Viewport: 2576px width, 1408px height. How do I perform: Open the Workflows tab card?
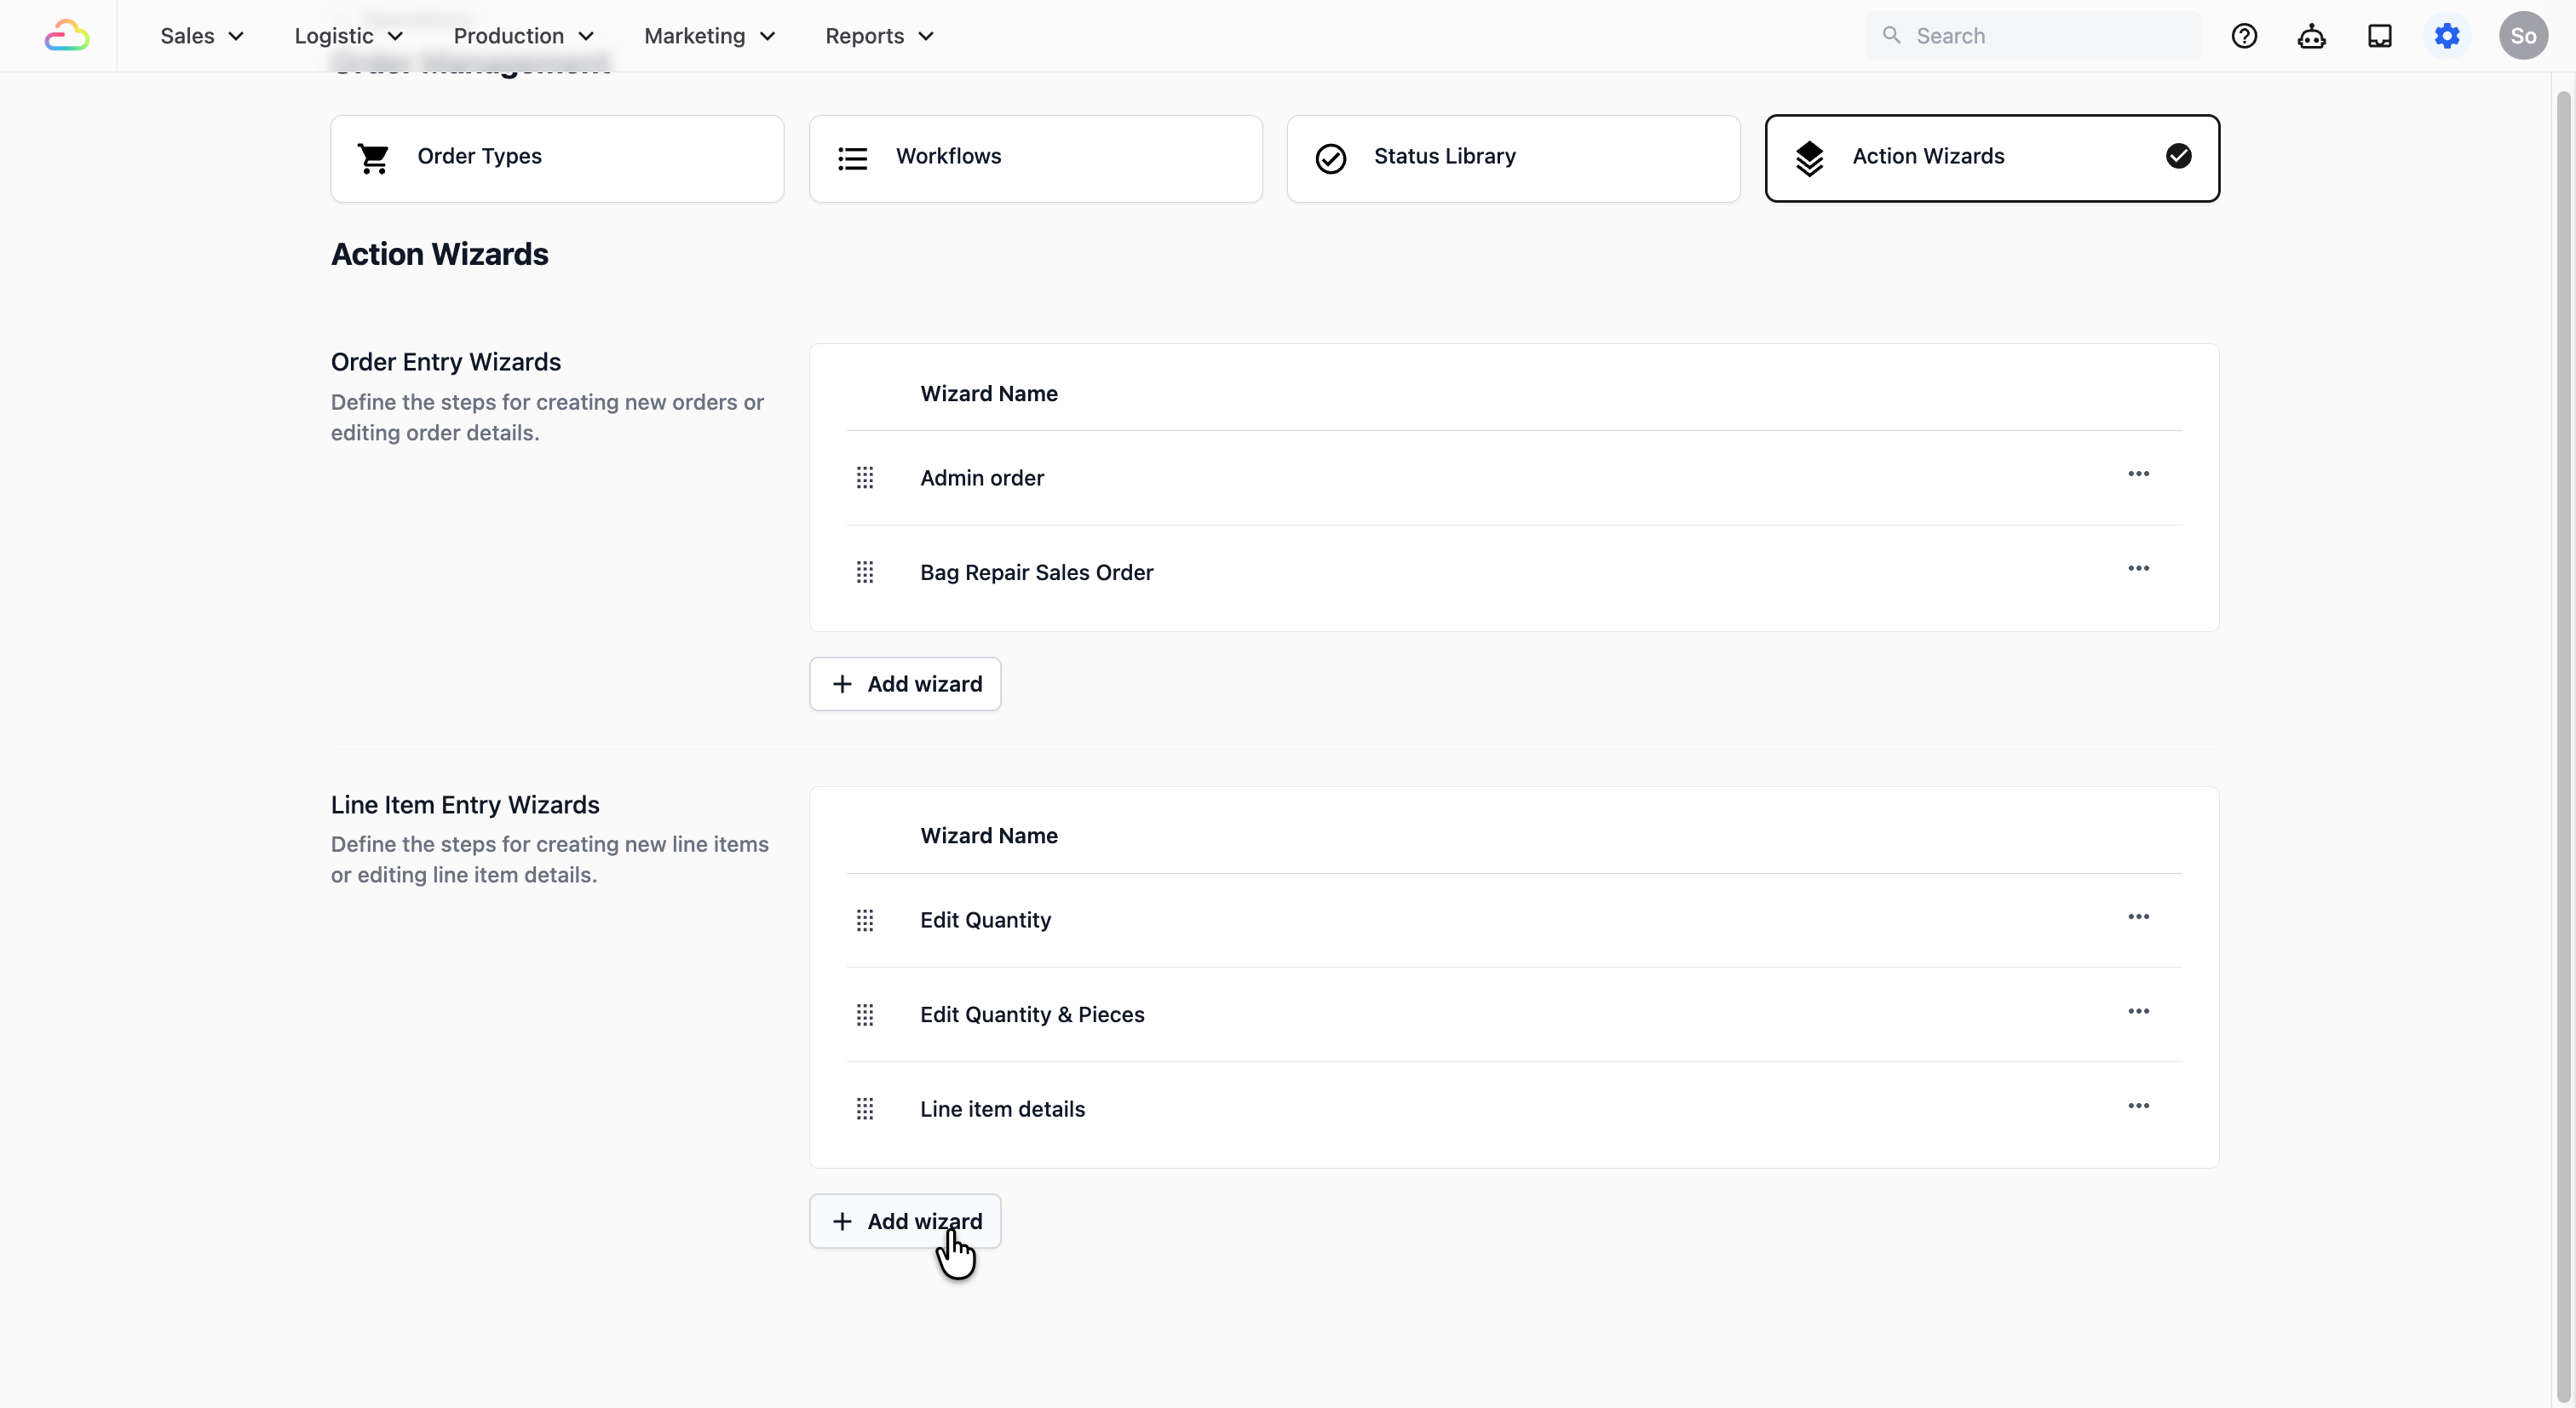(1035, 158)
